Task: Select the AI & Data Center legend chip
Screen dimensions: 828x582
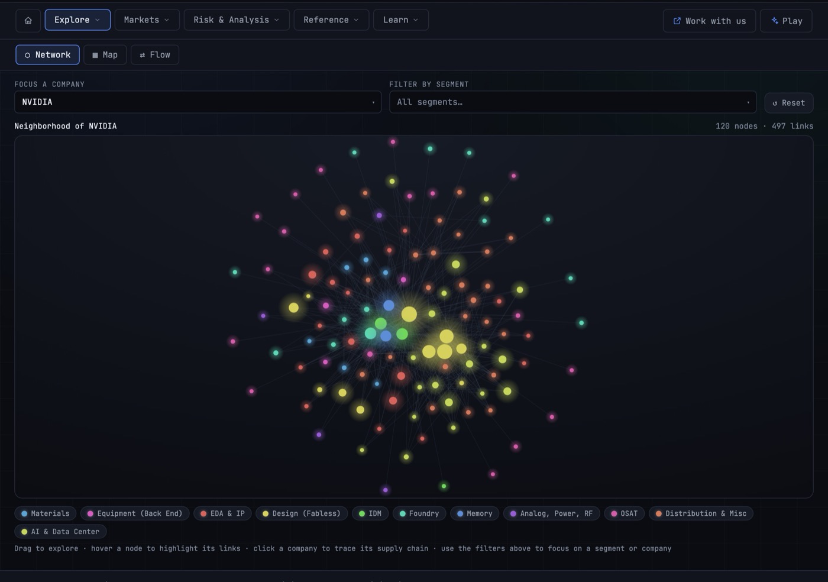Action: pyautogui.click(x=60, y=532)
